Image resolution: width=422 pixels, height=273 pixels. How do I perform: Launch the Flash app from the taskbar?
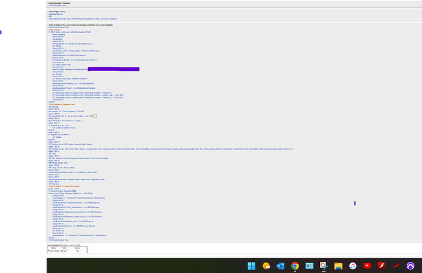[x=382, y=266]
